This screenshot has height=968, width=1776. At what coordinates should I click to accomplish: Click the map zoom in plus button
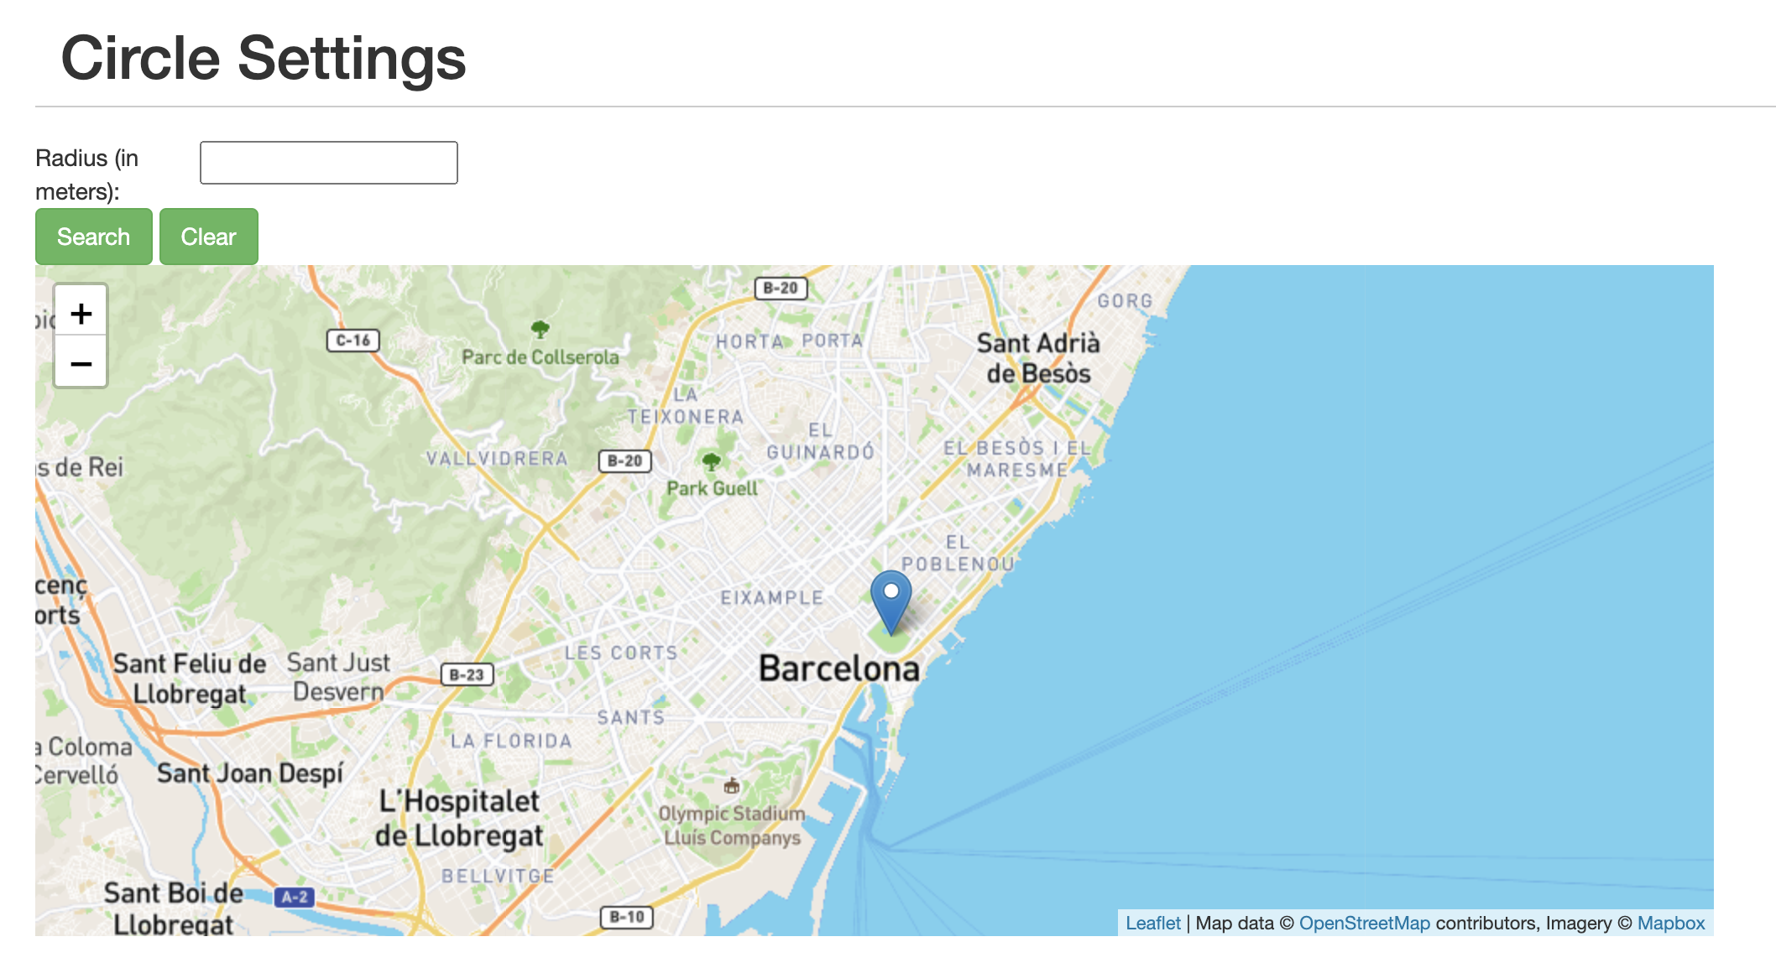click(81, 313)
